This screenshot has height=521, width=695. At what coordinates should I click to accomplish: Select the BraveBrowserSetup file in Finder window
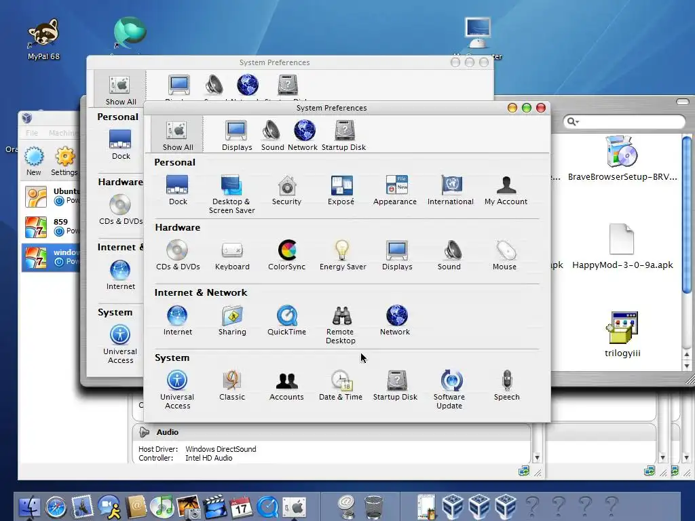pyautogui.click(x=622, y=159)
